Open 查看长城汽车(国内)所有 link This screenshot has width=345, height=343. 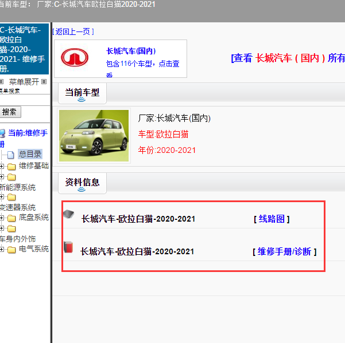coord(288,58)
